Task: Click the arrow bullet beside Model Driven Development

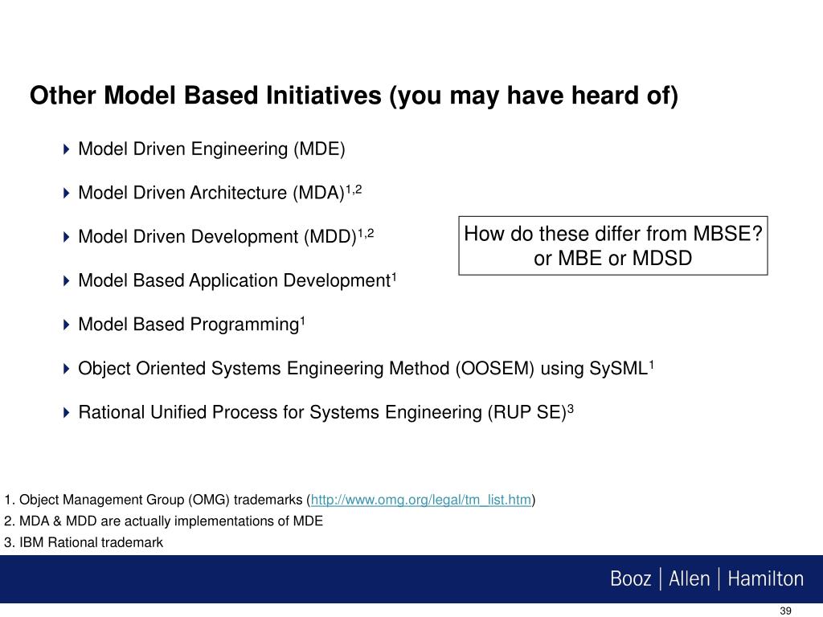Action: pyautogui.click(x=66, y=237)
